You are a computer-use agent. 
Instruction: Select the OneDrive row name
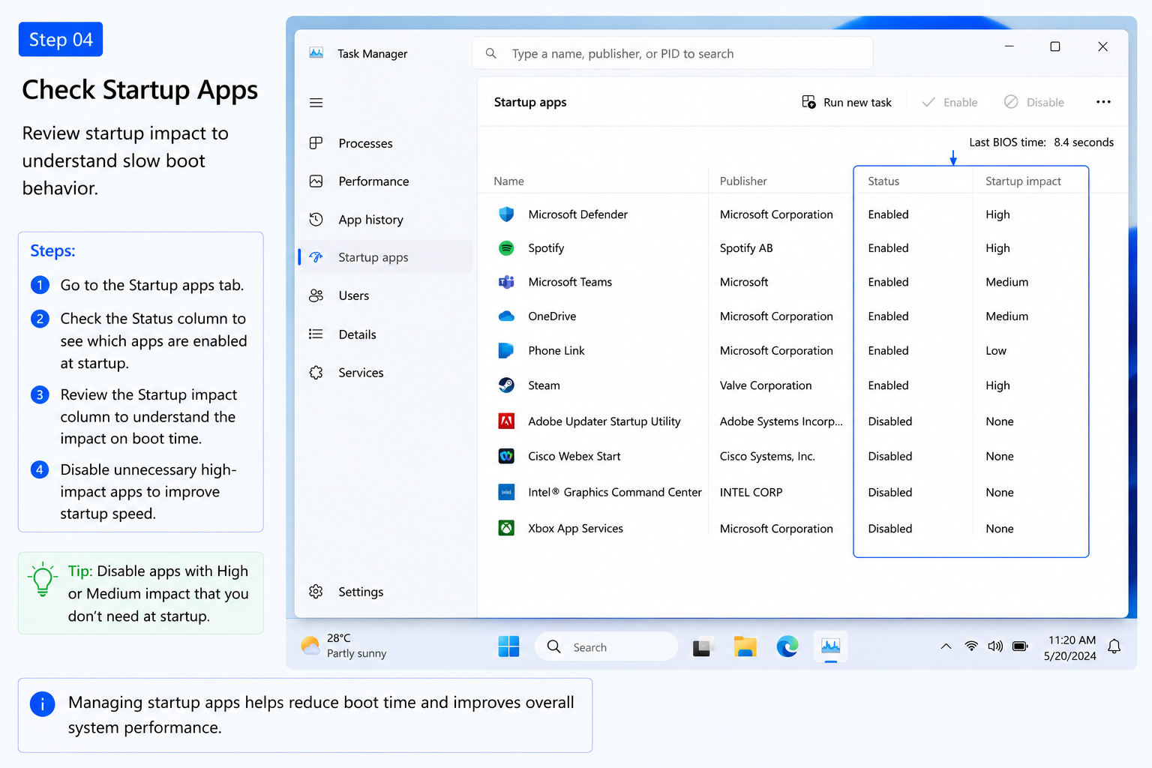click(x=552, y=316)
